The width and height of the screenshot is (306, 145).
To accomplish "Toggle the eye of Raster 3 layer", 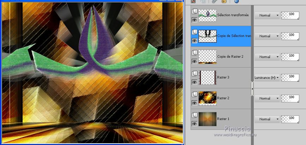I will pos(194,82).
